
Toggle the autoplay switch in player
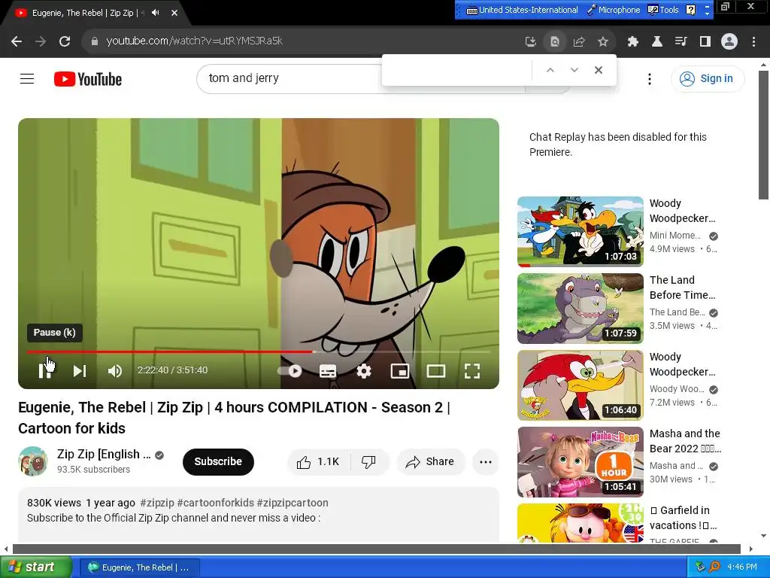[290, 371]
